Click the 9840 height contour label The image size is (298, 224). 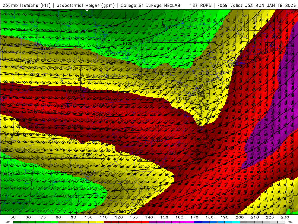pyautogui.click(x=85, y=31)
